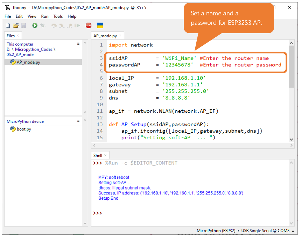
Task: Close the Files panel tab
Action: tap(18, 36)
